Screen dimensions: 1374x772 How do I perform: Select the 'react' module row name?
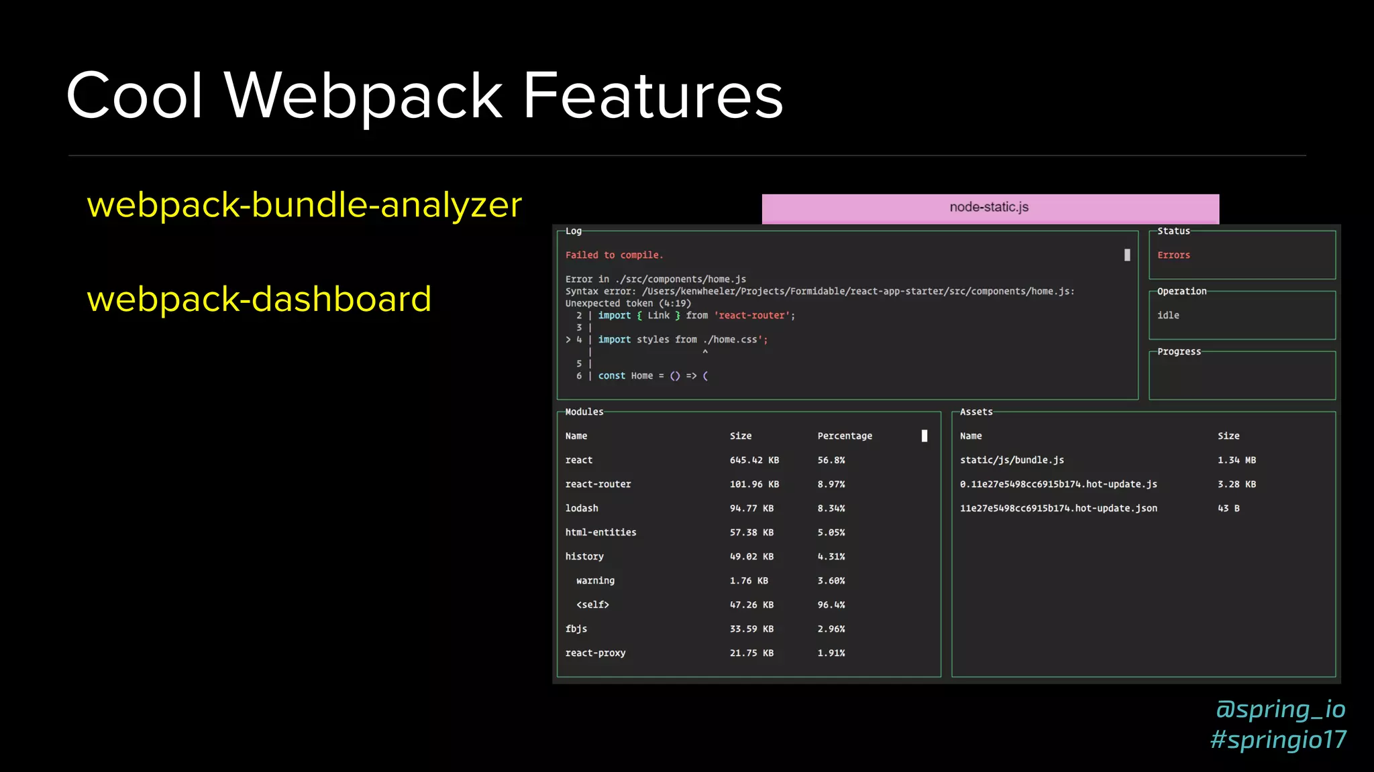[x=578, y=460]
